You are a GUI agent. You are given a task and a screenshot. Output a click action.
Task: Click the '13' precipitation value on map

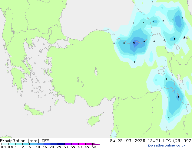pos(134,43)
